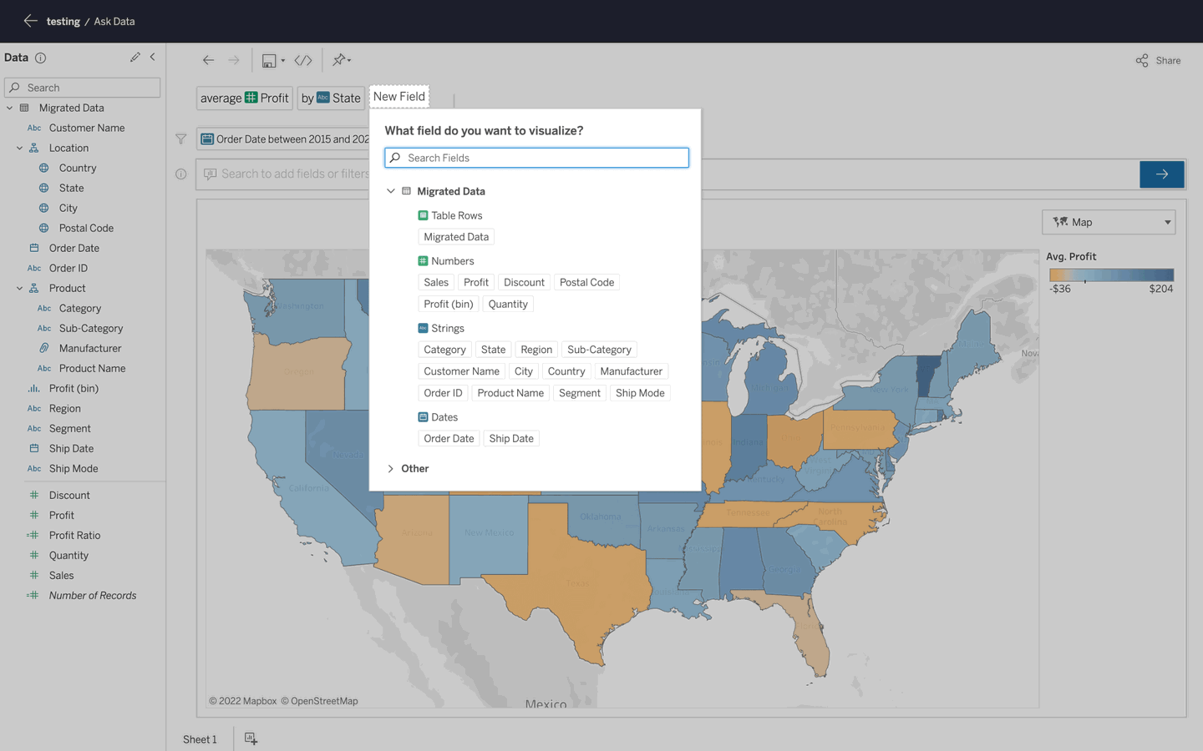This screenshot has height=751, width=1203.
Task: Open the embed code (</>) icon
Action: pos(302,59)
